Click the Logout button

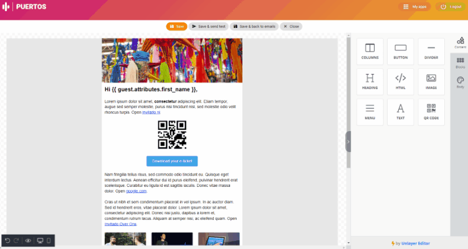click(x=451, y=7)
